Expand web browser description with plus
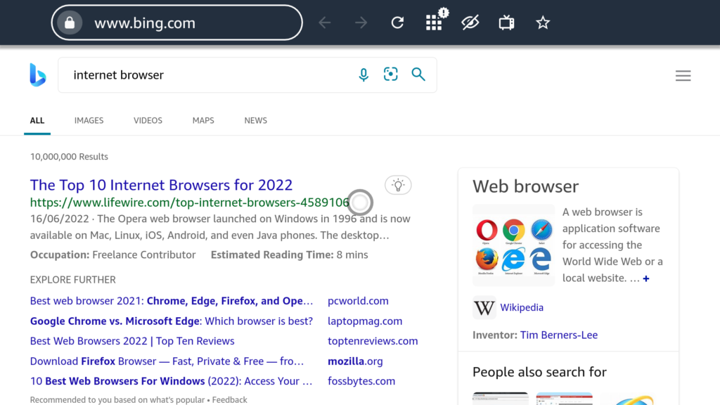The width and height of the screenshot is (720, 405). pos(646,278)
